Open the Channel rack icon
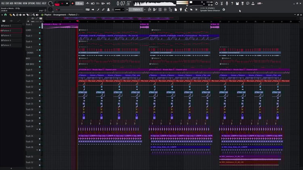303x170 pixels. tap(160, 9)
